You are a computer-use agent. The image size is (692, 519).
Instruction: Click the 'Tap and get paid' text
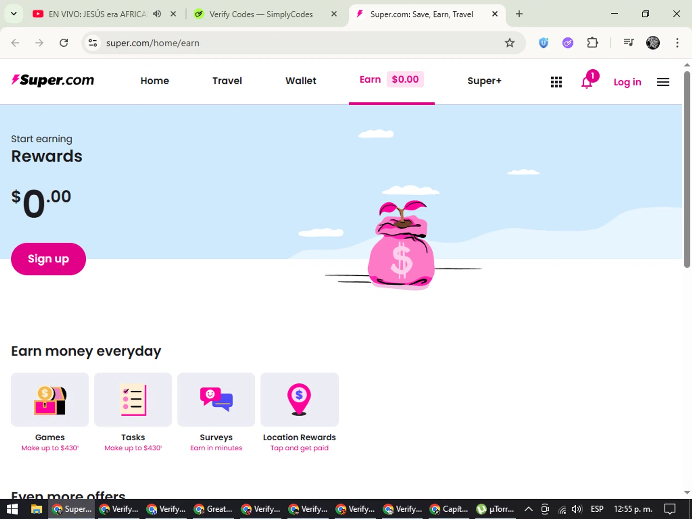pos(299,448)
